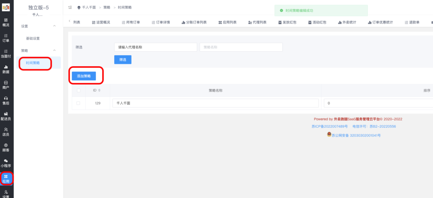Viewport: 433px width, 198px height.
Task: Open the 苏ICP备2022007489号 link
Action: (x=330, y=126)
